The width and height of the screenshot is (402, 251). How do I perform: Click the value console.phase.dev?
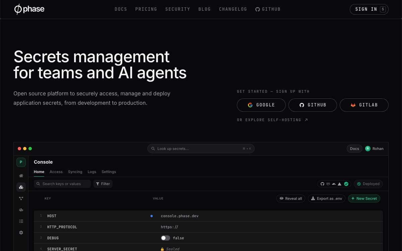[x=180, y=216]
